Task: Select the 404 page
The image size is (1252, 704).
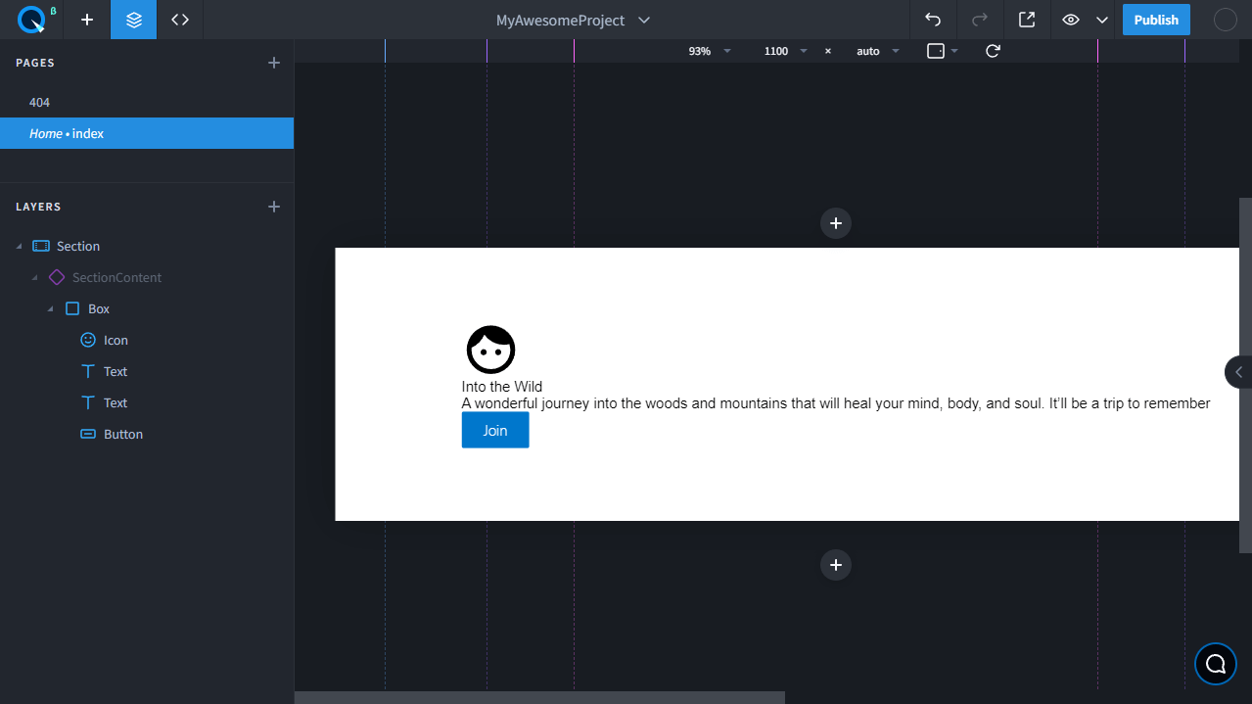Action: click(147, 102)
